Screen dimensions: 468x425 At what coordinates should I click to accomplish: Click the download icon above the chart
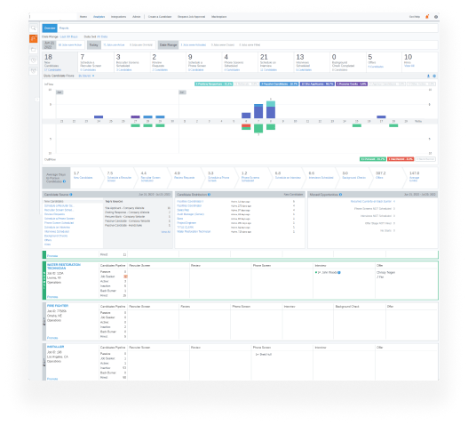coord(428,76)
